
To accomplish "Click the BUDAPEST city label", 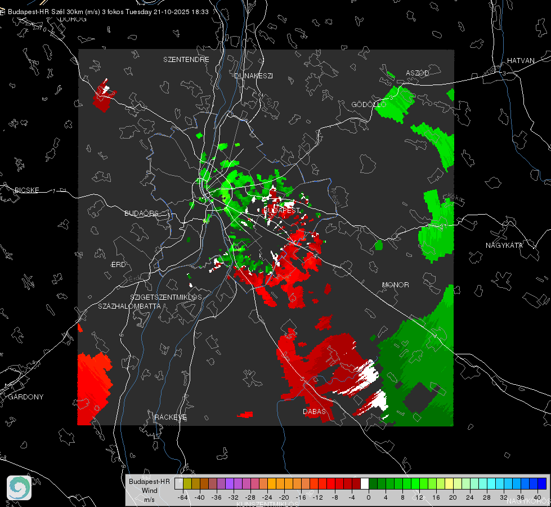I will tap(281, 210).
